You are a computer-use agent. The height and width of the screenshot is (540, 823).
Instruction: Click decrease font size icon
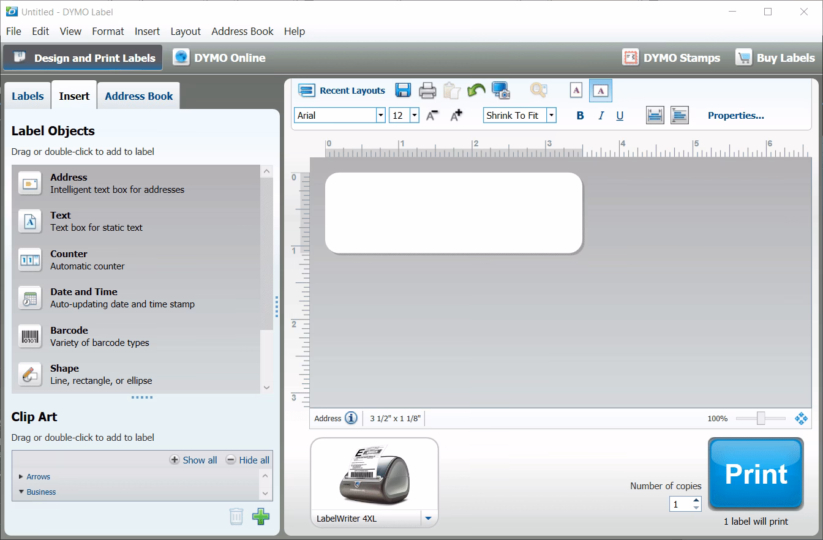click(x=432, y=115)
